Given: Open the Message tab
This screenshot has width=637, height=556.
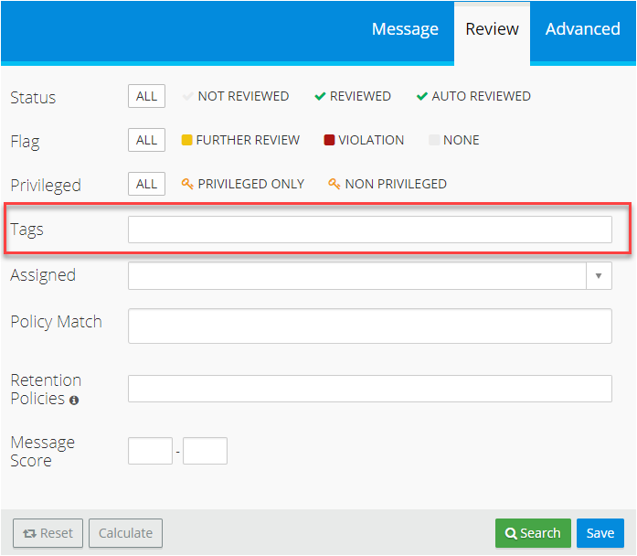Looking at the screenshot, I should (405, 29).
